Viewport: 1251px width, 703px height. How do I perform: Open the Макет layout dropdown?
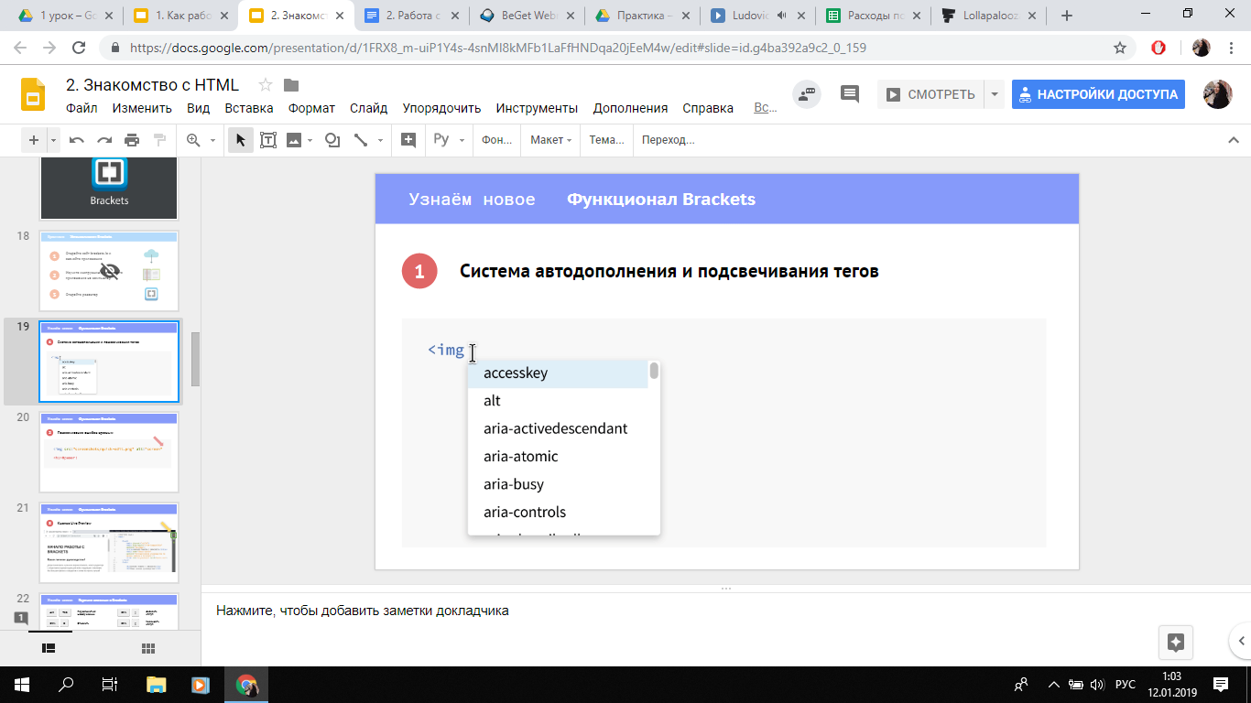pyautogui.click(x=550, y=140)
